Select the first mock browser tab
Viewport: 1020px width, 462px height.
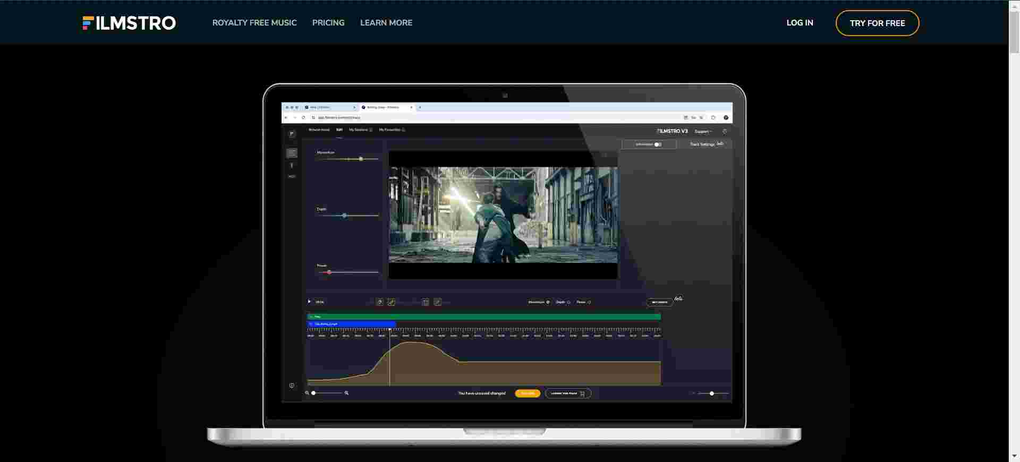click(330, 107)
